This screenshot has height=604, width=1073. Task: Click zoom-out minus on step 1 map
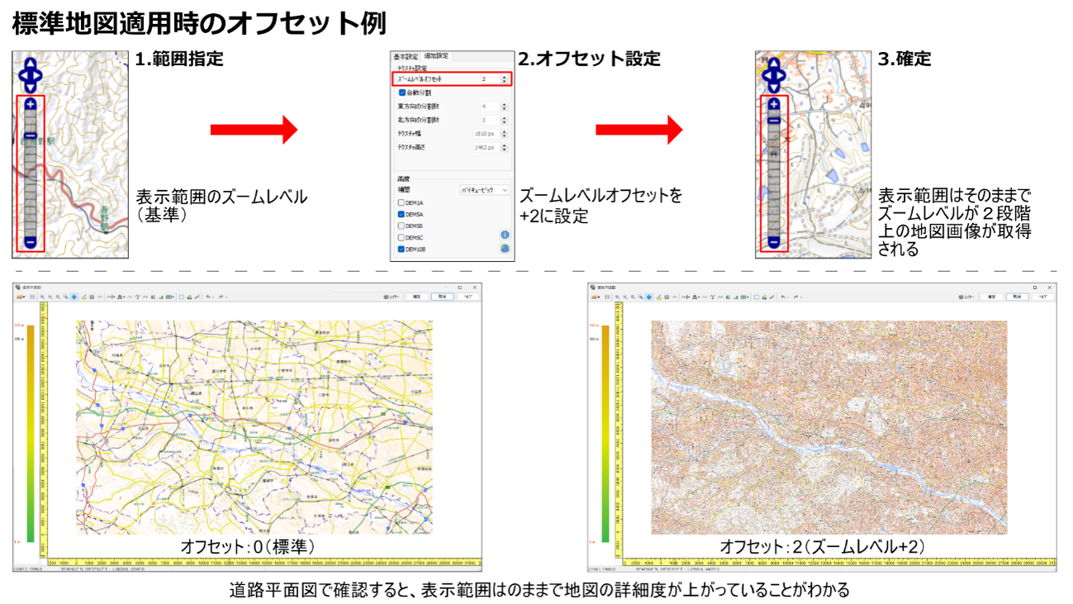point(31,242)
